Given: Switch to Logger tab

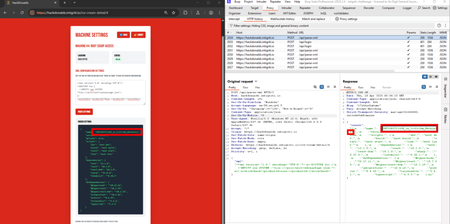Looking at the screenshot, I should [x=407, y=8].
